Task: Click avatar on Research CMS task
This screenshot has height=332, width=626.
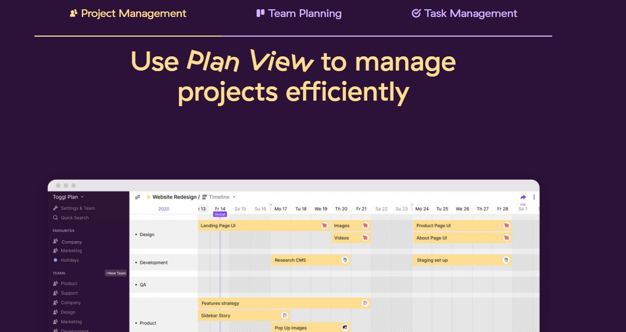Action: click(x=345, y=260)
